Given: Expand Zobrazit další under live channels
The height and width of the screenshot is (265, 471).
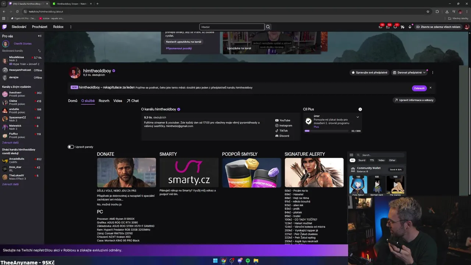Looking at the screenshot, I should (10, 142).
